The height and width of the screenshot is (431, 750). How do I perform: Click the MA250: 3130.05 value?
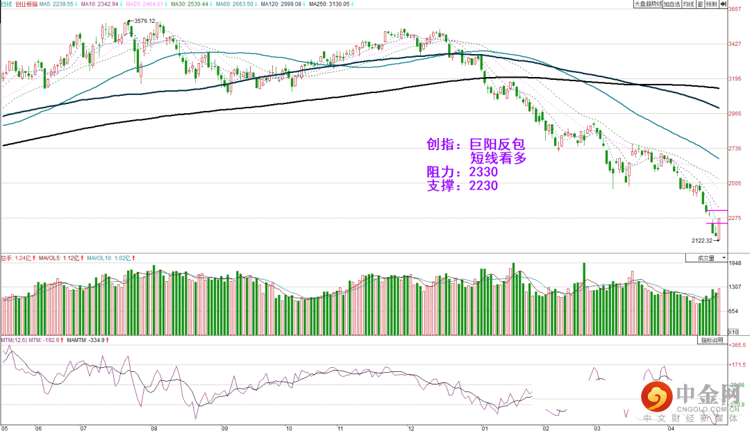[x=331, y=4]
